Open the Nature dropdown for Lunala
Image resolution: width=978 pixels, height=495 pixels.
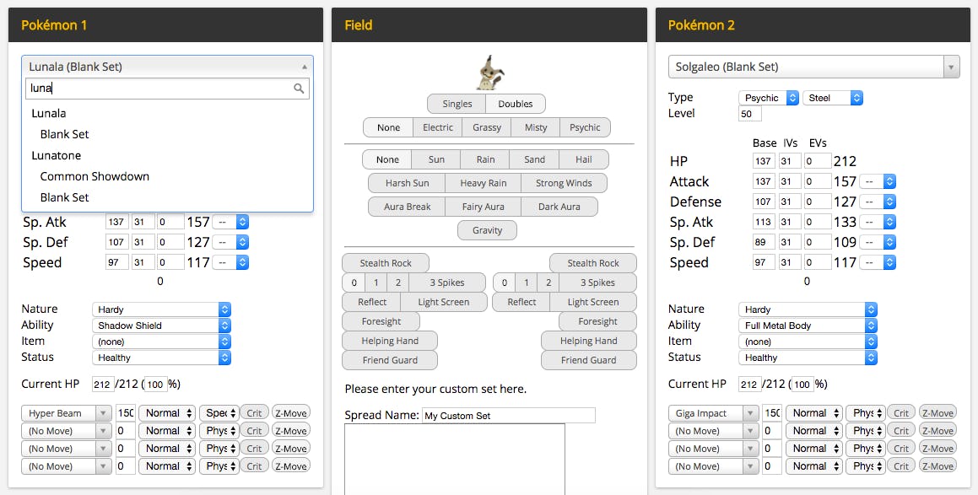coord(161,309)
